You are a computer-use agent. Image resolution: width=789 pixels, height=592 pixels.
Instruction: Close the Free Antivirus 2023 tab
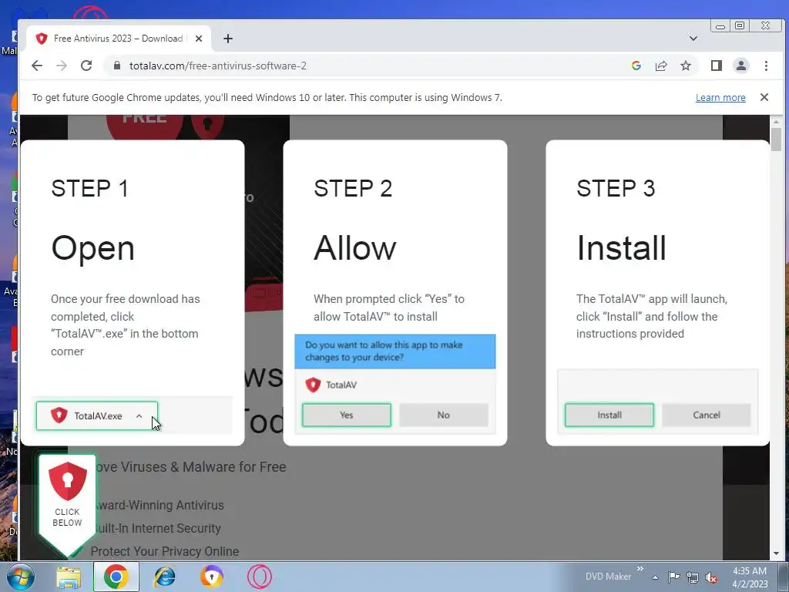click(199, 39)
